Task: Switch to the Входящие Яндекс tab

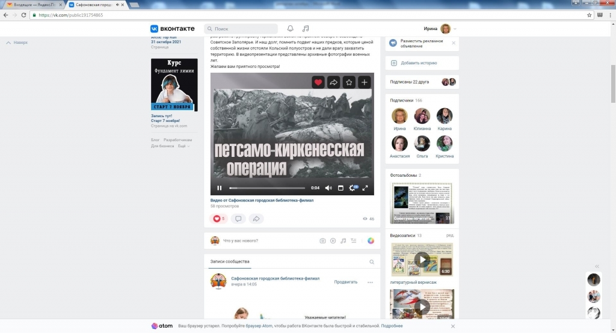Action: pos(34,5)
